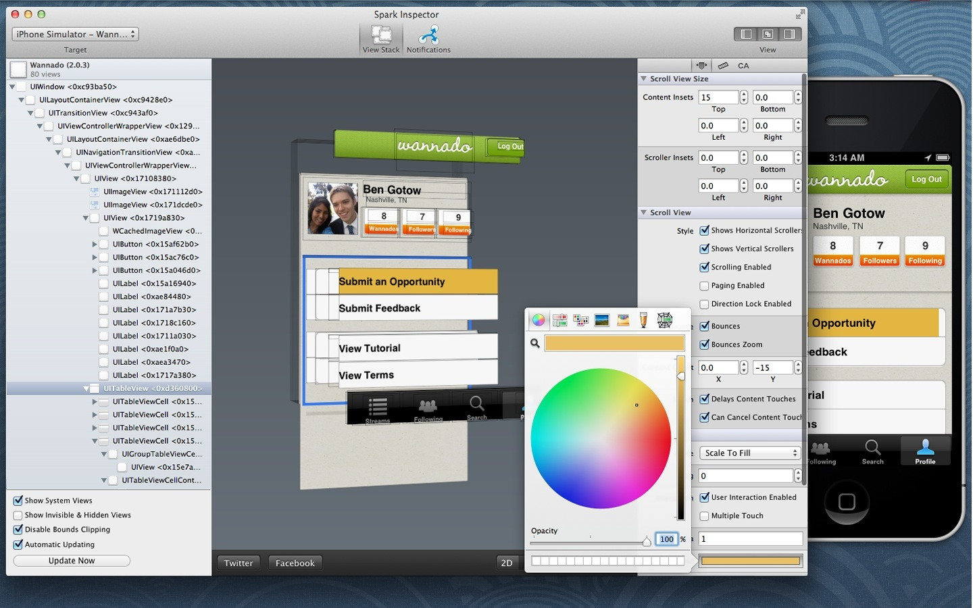
Task: Tap Search tab in iPhone simulator
Action: [x=872, y=451]
